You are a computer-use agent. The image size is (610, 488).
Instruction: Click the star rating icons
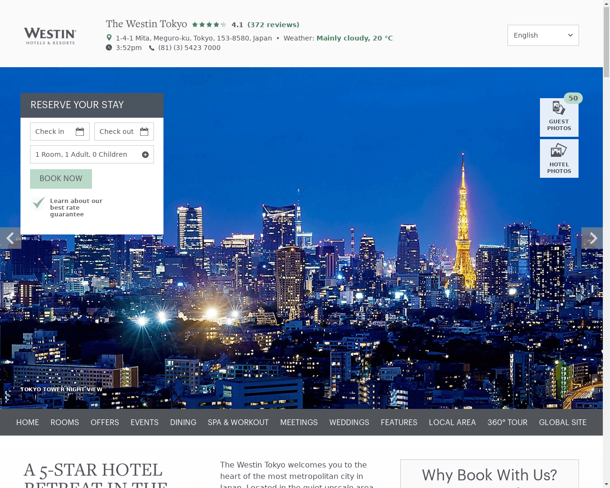tap(209, 25)
